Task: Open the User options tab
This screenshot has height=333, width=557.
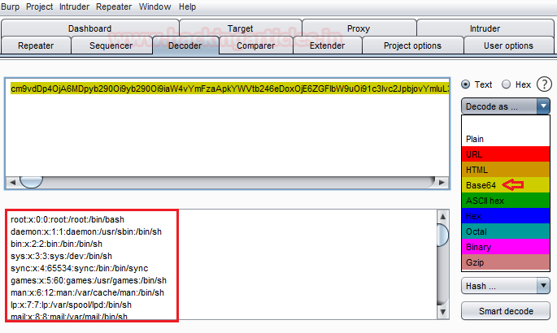Action: click(508, 45)
